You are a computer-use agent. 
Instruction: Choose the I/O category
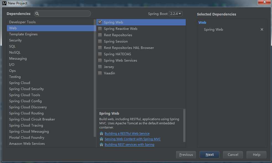[50, 64]
